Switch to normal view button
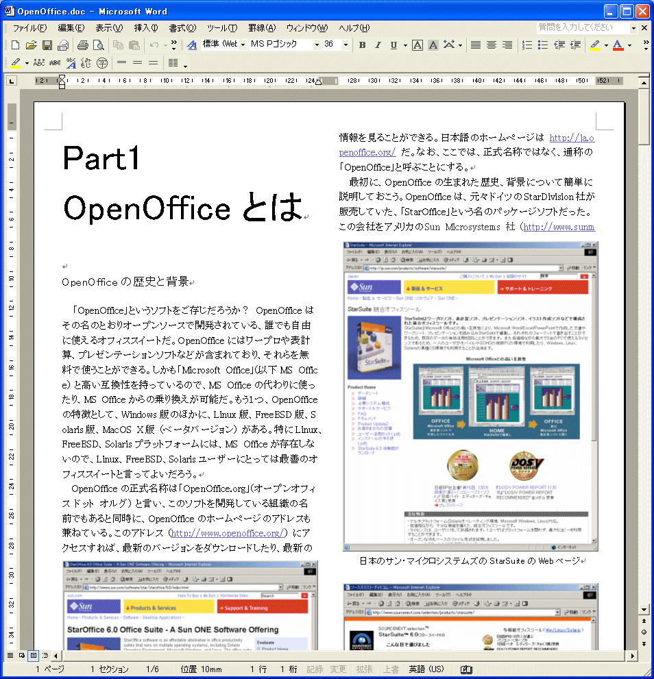 [x=10, y=656]
